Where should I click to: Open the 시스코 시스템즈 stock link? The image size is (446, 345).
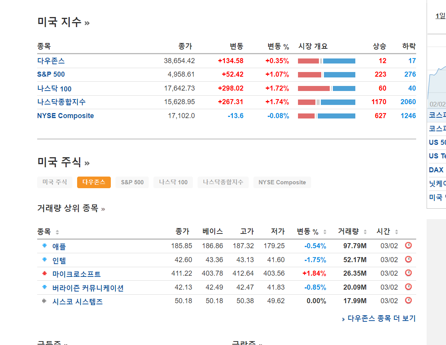click(77, 301)
